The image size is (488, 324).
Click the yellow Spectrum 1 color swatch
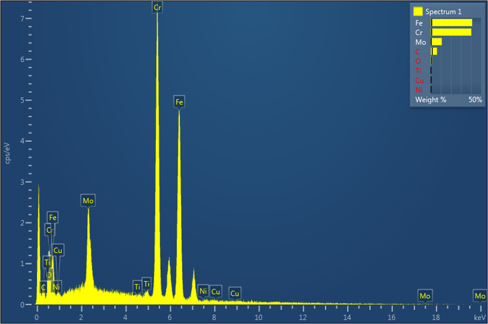click(418, 11)
